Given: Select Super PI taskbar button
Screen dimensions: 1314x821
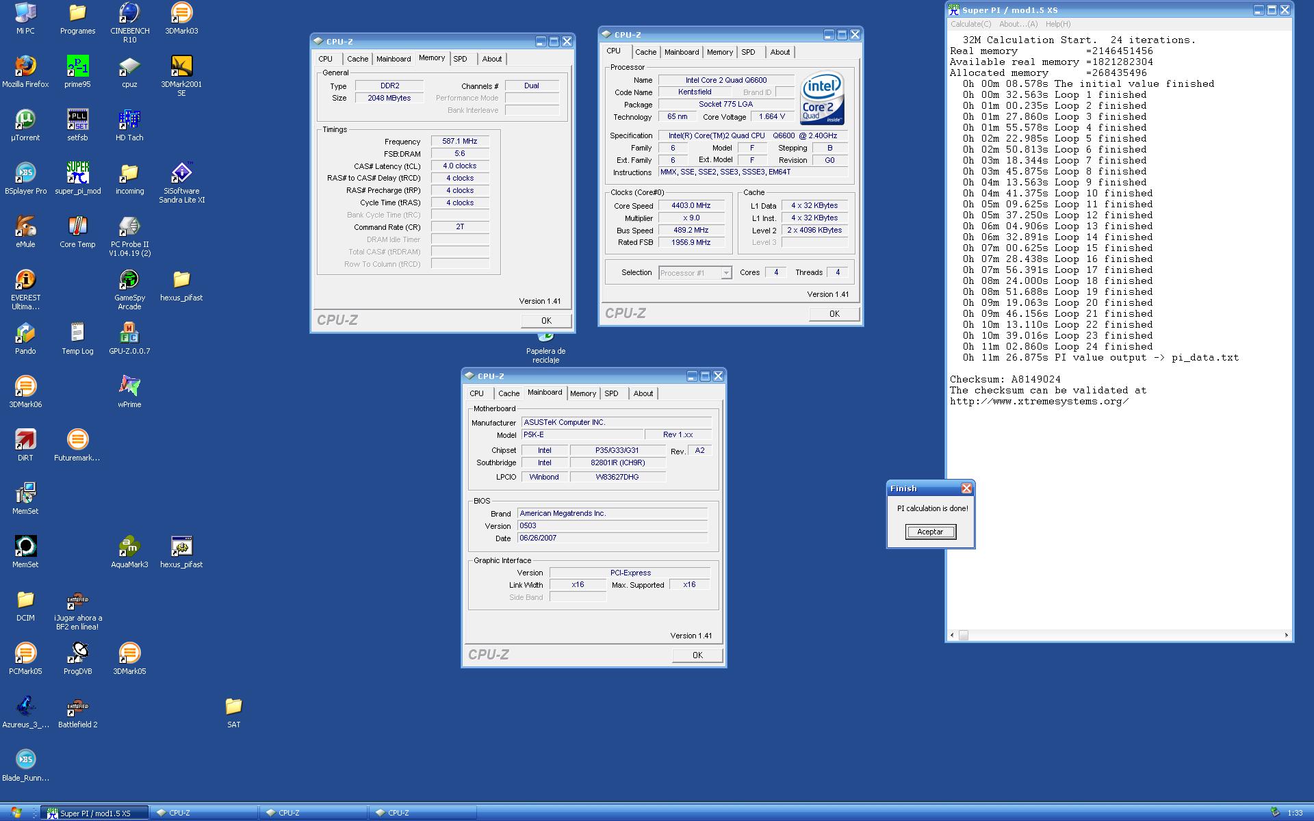Looking at the screenshot, I should coord(94,813).
